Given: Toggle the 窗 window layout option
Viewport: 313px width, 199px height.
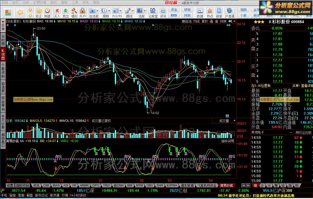Looking at the screenshot, I should (217, 21).
